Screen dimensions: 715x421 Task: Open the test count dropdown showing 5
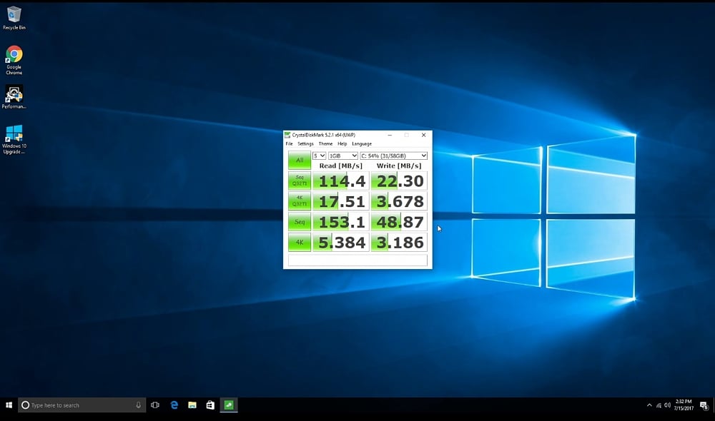point(319,156)
